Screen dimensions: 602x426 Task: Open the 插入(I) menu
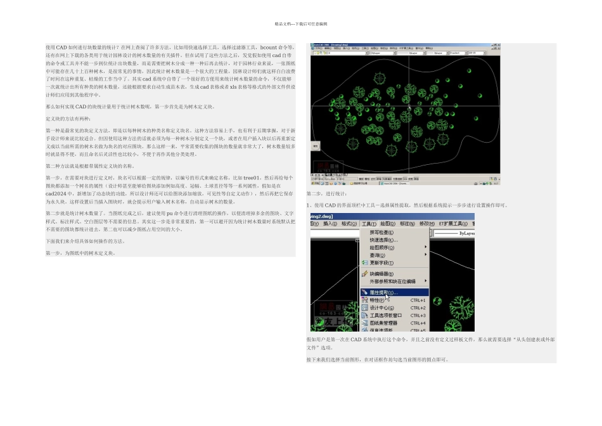point(330,224)
